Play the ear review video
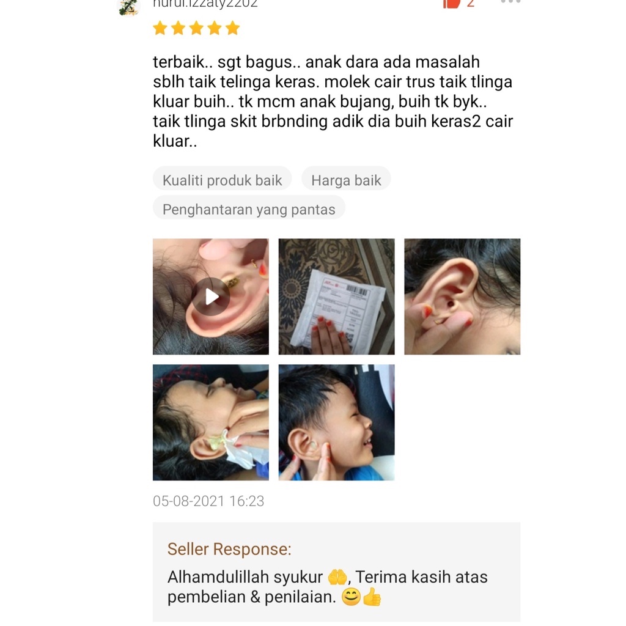The width and height of the screenshot is (626, 626). [x=211, y=296]
